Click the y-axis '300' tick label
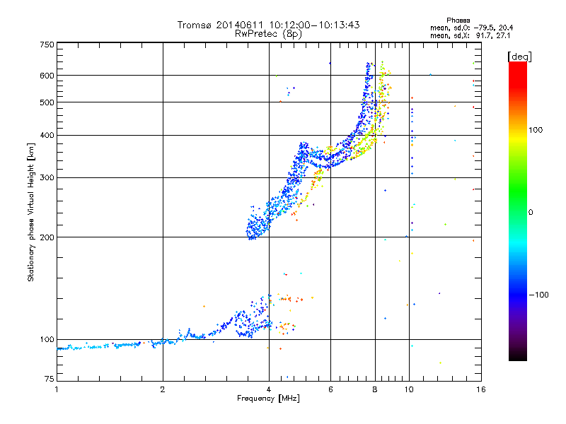Screen dimensions: 566x424 click(47, 177)
